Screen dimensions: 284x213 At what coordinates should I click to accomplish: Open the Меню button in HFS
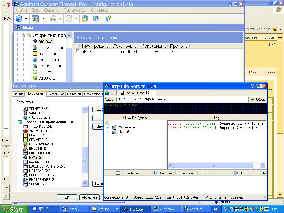tap(127, 93)
